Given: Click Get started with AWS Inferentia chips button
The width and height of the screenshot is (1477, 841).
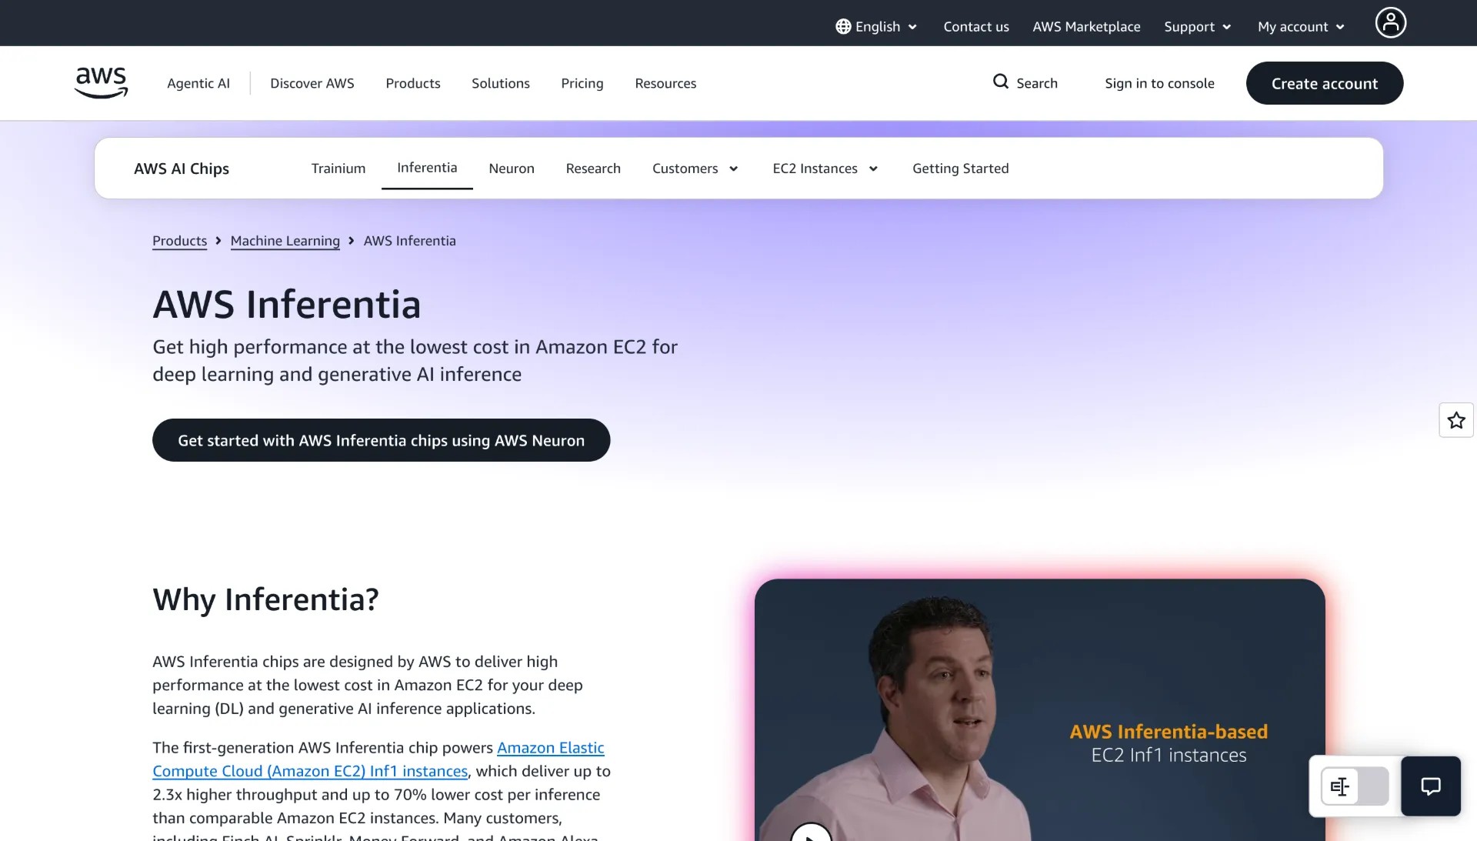Looking at the screenshot, I should pos(381,440).
